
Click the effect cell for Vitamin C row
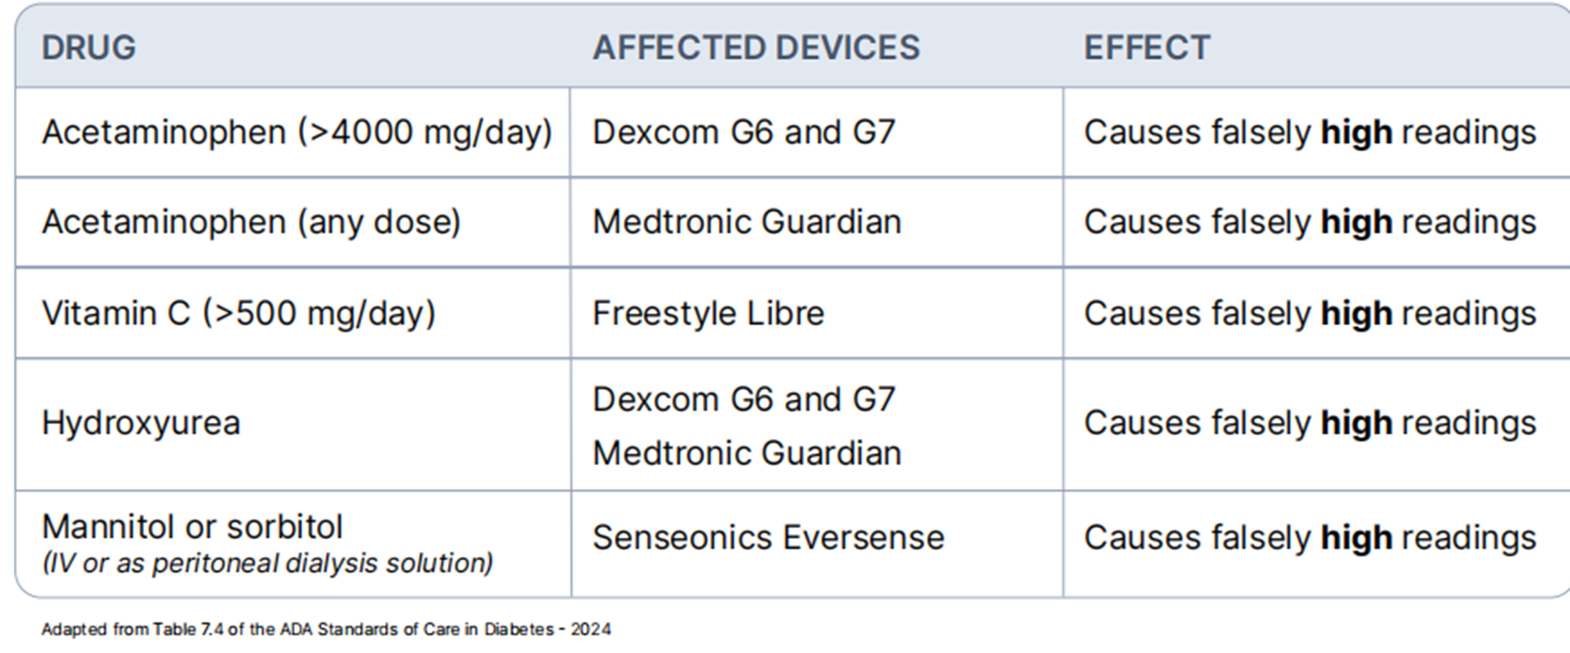coord(1309,313)
